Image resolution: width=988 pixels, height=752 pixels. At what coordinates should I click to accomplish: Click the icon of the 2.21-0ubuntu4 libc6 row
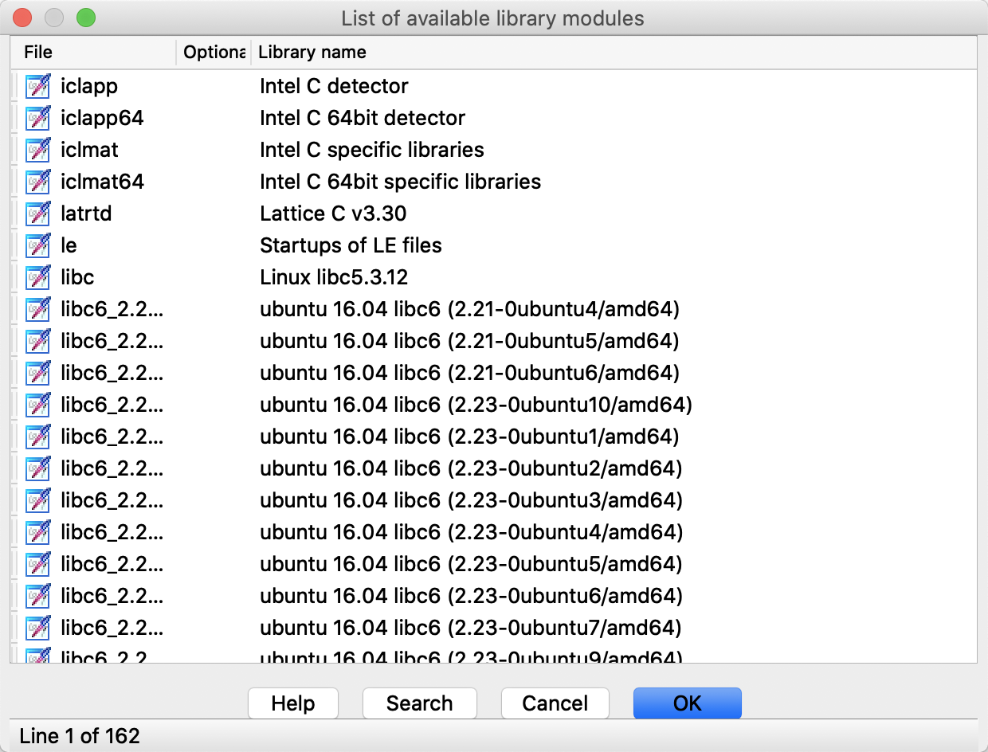[37, 309]
